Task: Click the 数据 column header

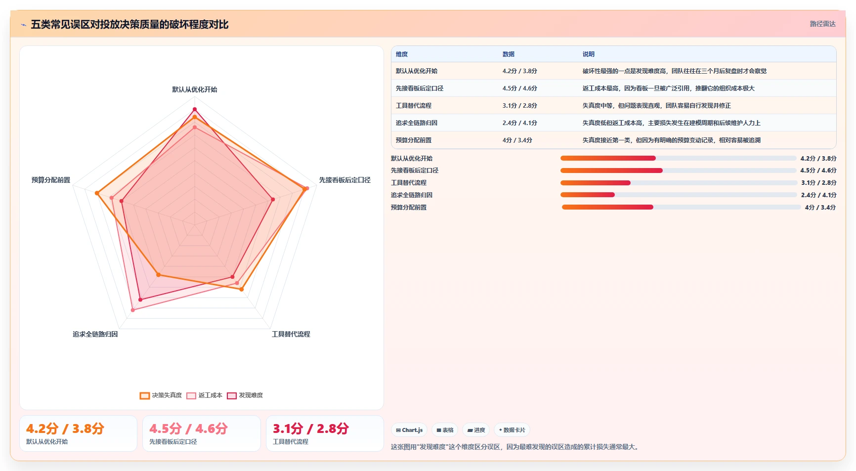Action: [509, 54]
